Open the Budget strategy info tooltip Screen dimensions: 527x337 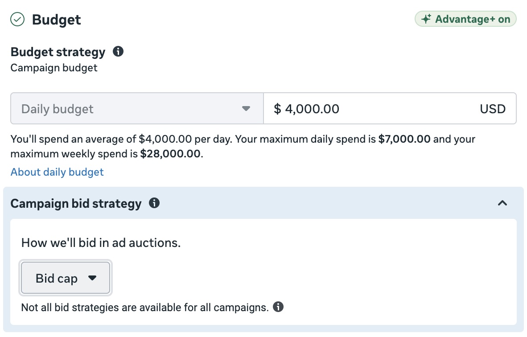(x=118, y=51)
